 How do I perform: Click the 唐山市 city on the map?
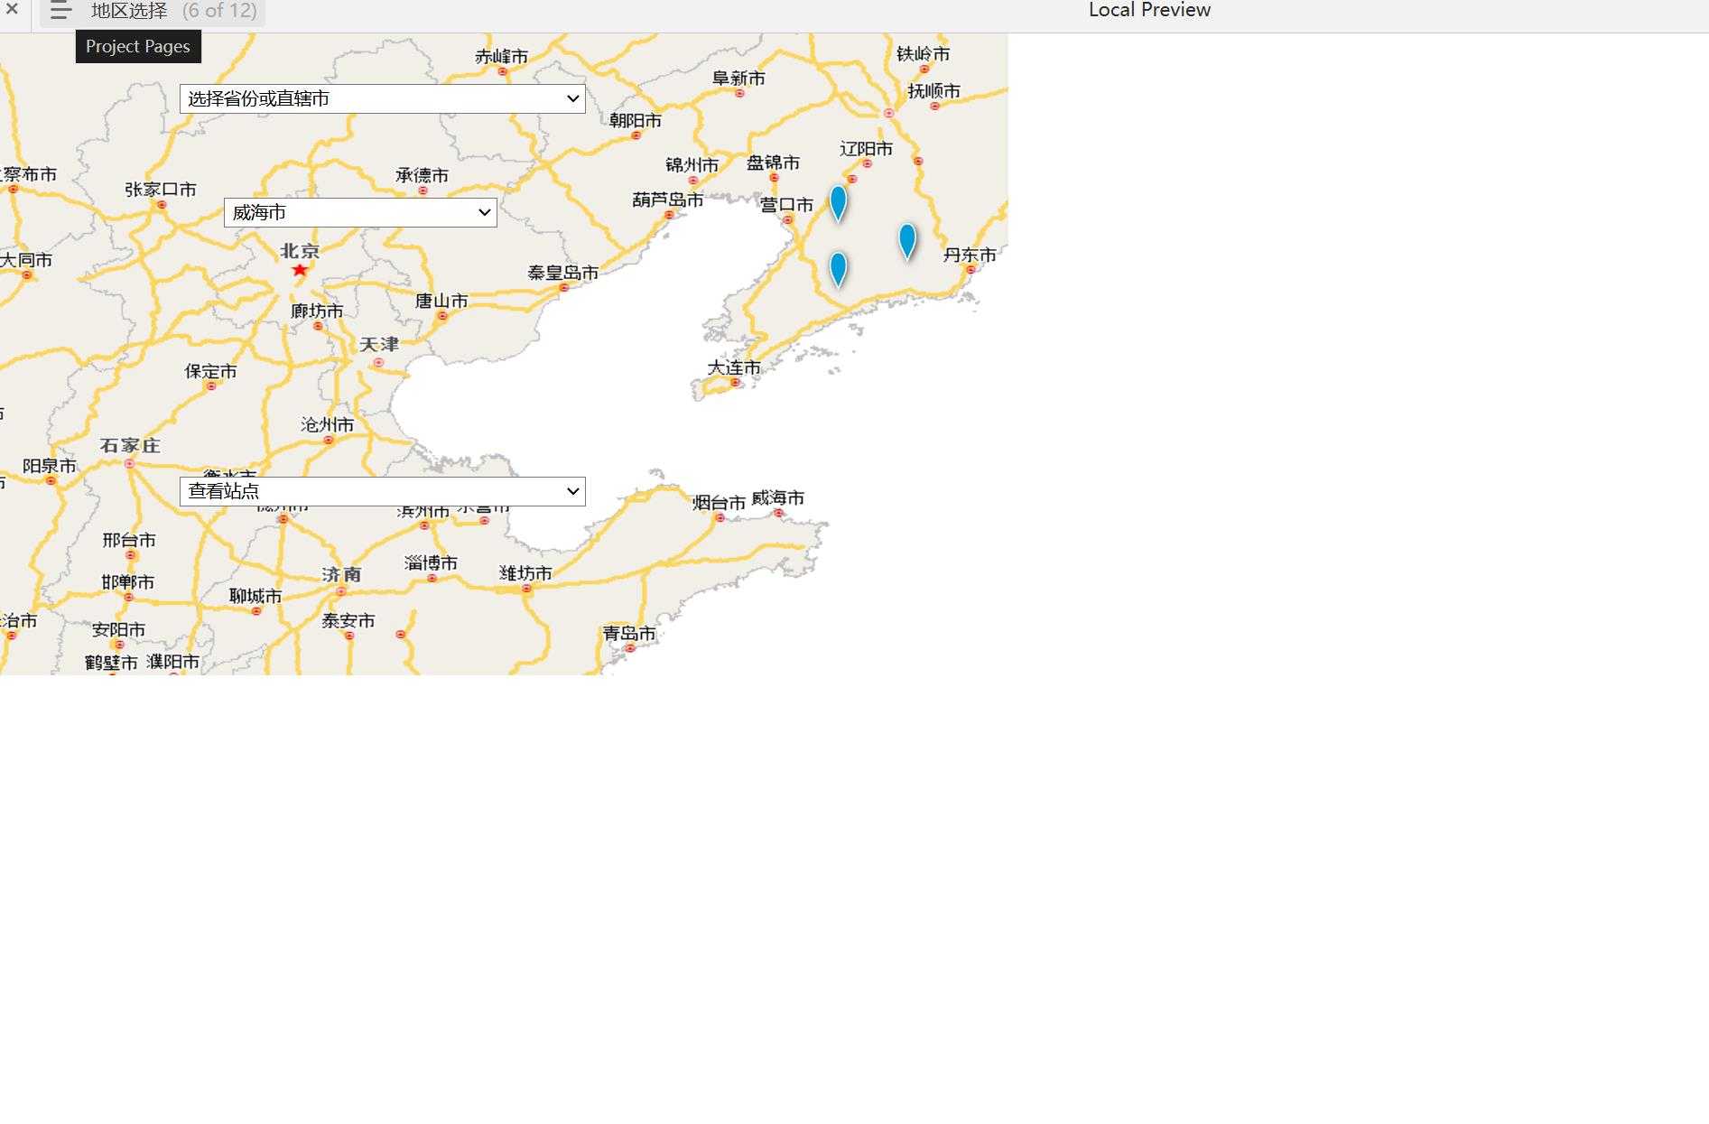pyautogui.click(x=441, y=302)
